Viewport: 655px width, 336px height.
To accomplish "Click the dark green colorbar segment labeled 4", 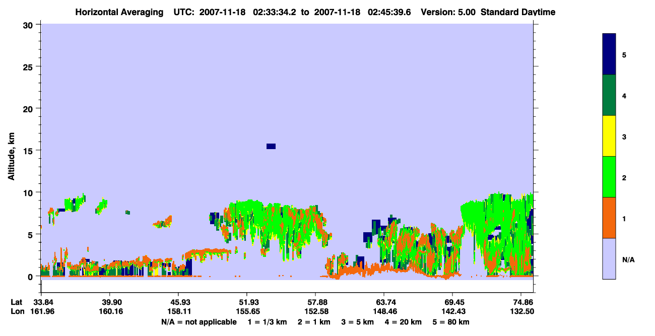I will click(x=609, y=95).
